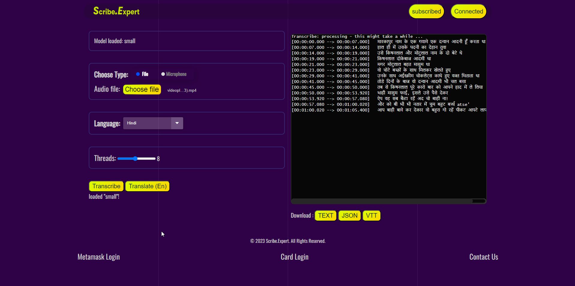This screenshot has height=286, width=575.
Task: Click transcript line starting 00:00:19.000
Action: [362, 59]
